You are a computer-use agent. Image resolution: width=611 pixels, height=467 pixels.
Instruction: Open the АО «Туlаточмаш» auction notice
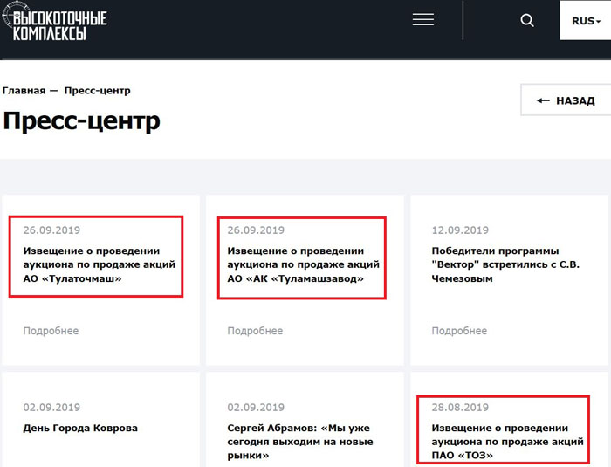pyautogui.click(x=99, y=264)
